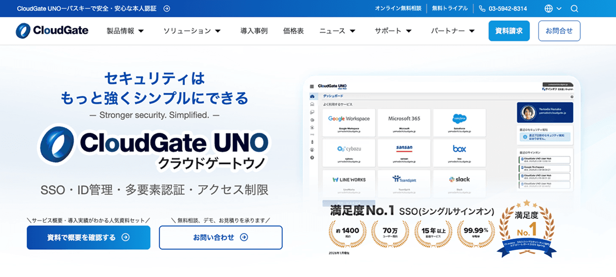Click the cybozu service tile
The height and width of the screenshot is (277, 616).
[x=349, y=153]
